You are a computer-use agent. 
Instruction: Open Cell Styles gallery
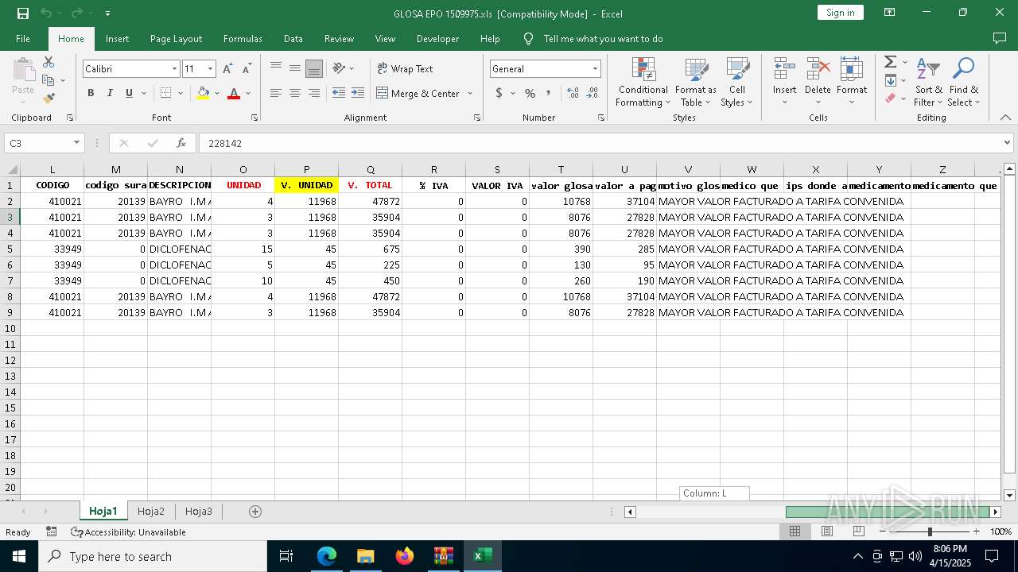coord(737,83)
